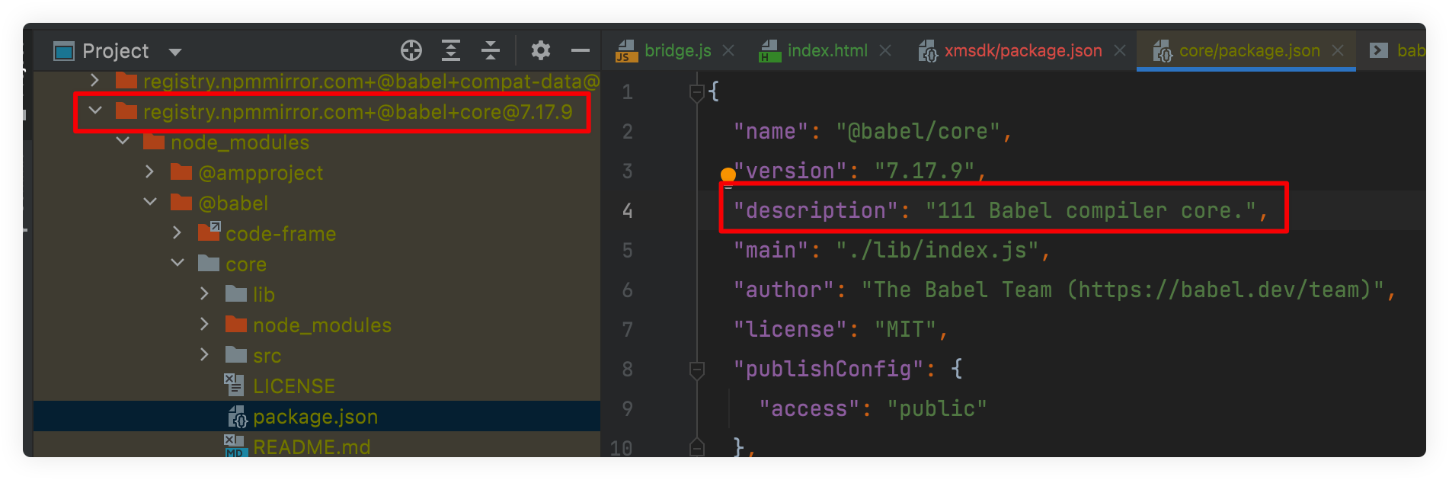Screen dimensions: 1449x480
Task: Click the closing fold marker at line 10
Action: coord(696,447)
